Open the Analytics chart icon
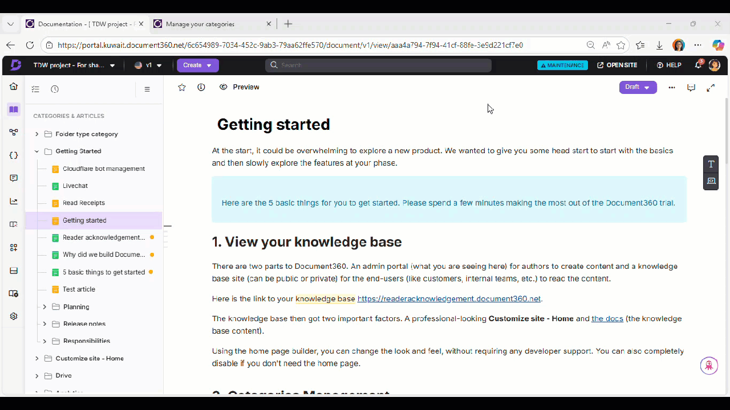This screenshot has width=730, height=410. (14, 201)
